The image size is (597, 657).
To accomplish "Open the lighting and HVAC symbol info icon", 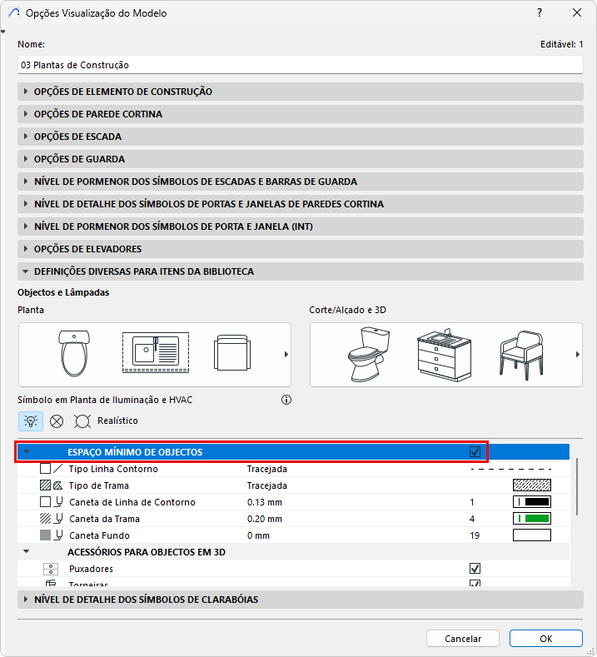I will click(x=286, y=400).
